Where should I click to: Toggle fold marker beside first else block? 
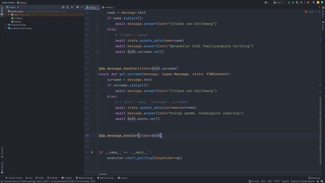[x=97, y=29]
